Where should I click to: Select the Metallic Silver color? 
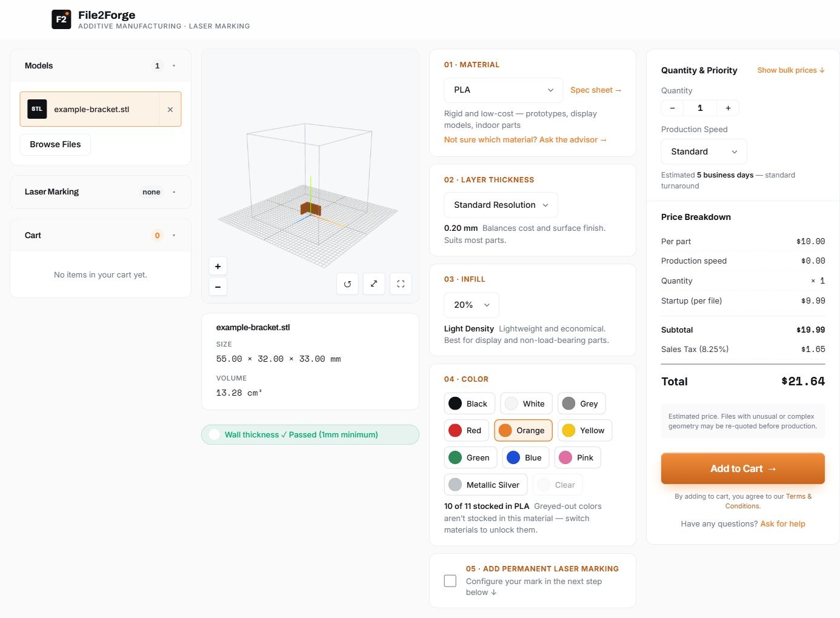tap(486, 485)
